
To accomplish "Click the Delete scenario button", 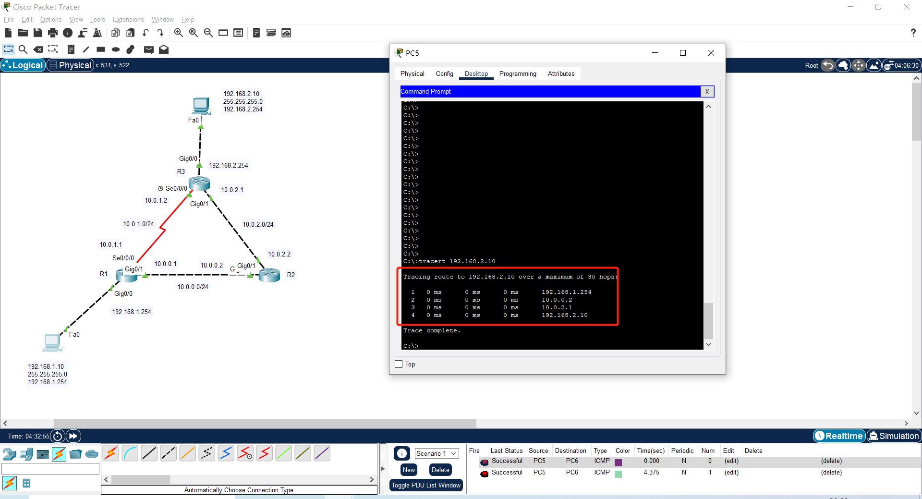I will click(x=440, y=470).
